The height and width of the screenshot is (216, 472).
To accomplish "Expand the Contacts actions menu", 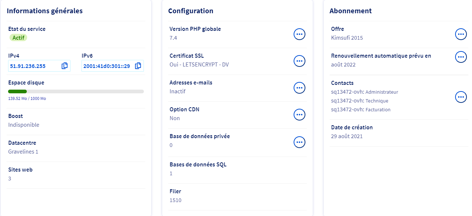I will [x=461, y=97].
